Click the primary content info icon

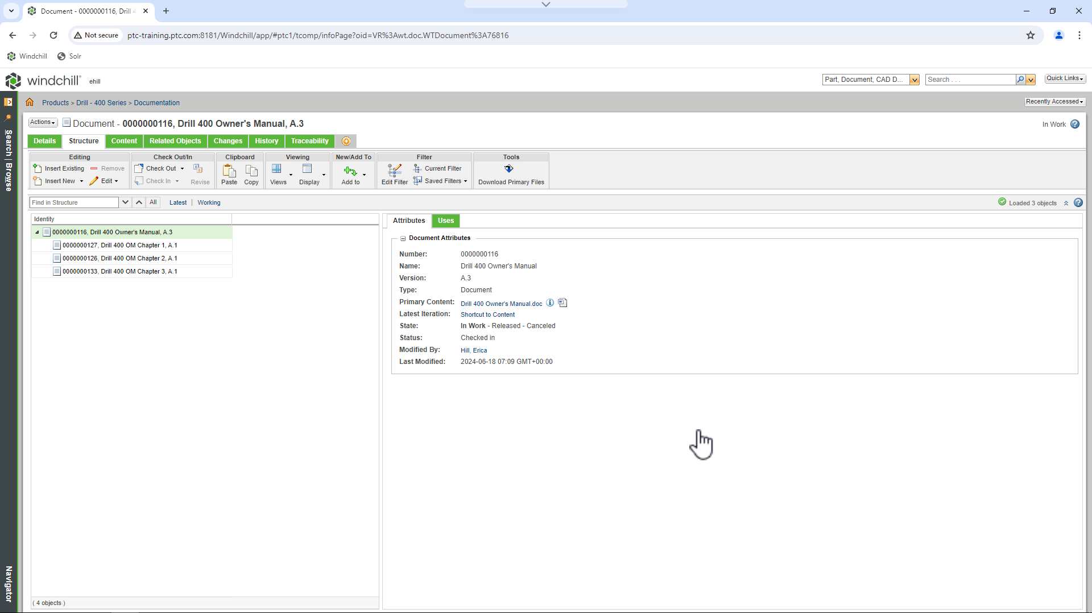point(550,303)
